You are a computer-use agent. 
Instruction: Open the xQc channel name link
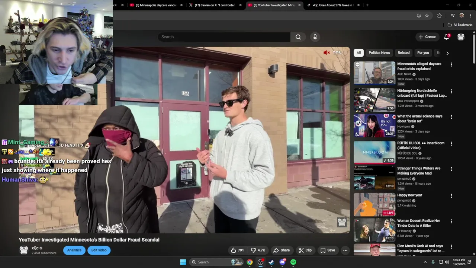coord(35,248)
